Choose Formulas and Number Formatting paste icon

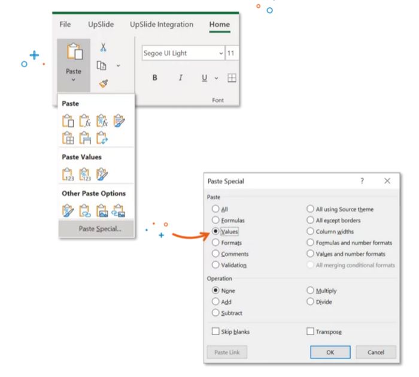[x=102, y=120]
